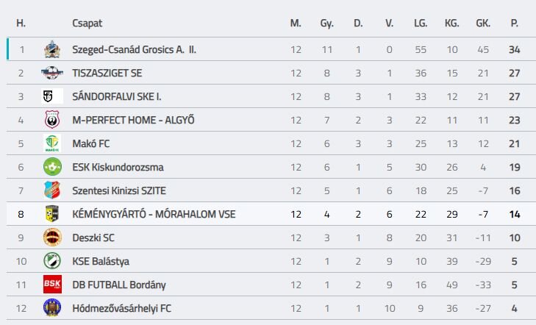Screen dimensions: 536x325
Task: Open the TISZASZIGET SE team page
Action: (109, 73)
